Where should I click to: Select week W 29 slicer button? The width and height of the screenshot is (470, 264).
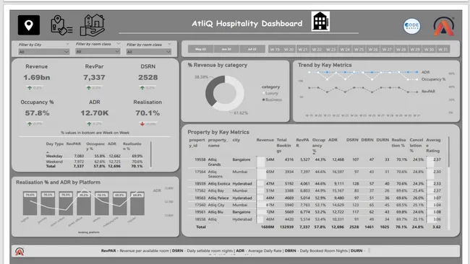tap(415, 49)
